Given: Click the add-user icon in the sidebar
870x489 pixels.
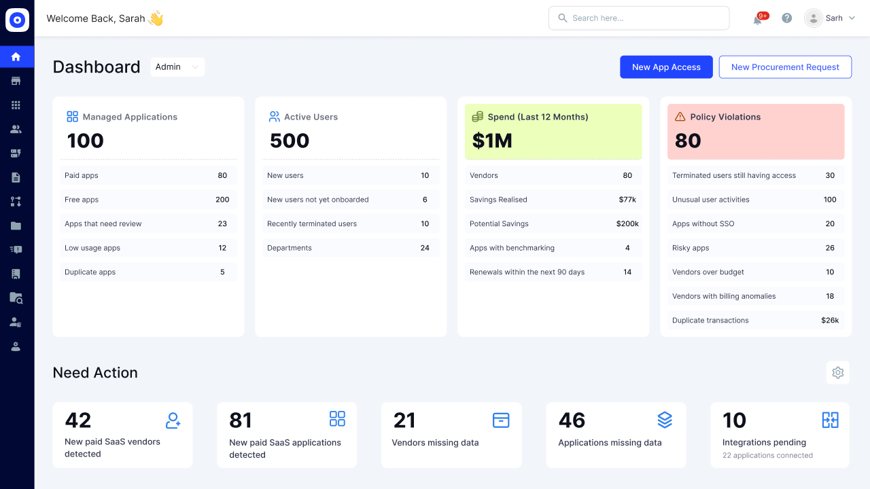Looking at the screenshot, I should [x=17, y=322].
